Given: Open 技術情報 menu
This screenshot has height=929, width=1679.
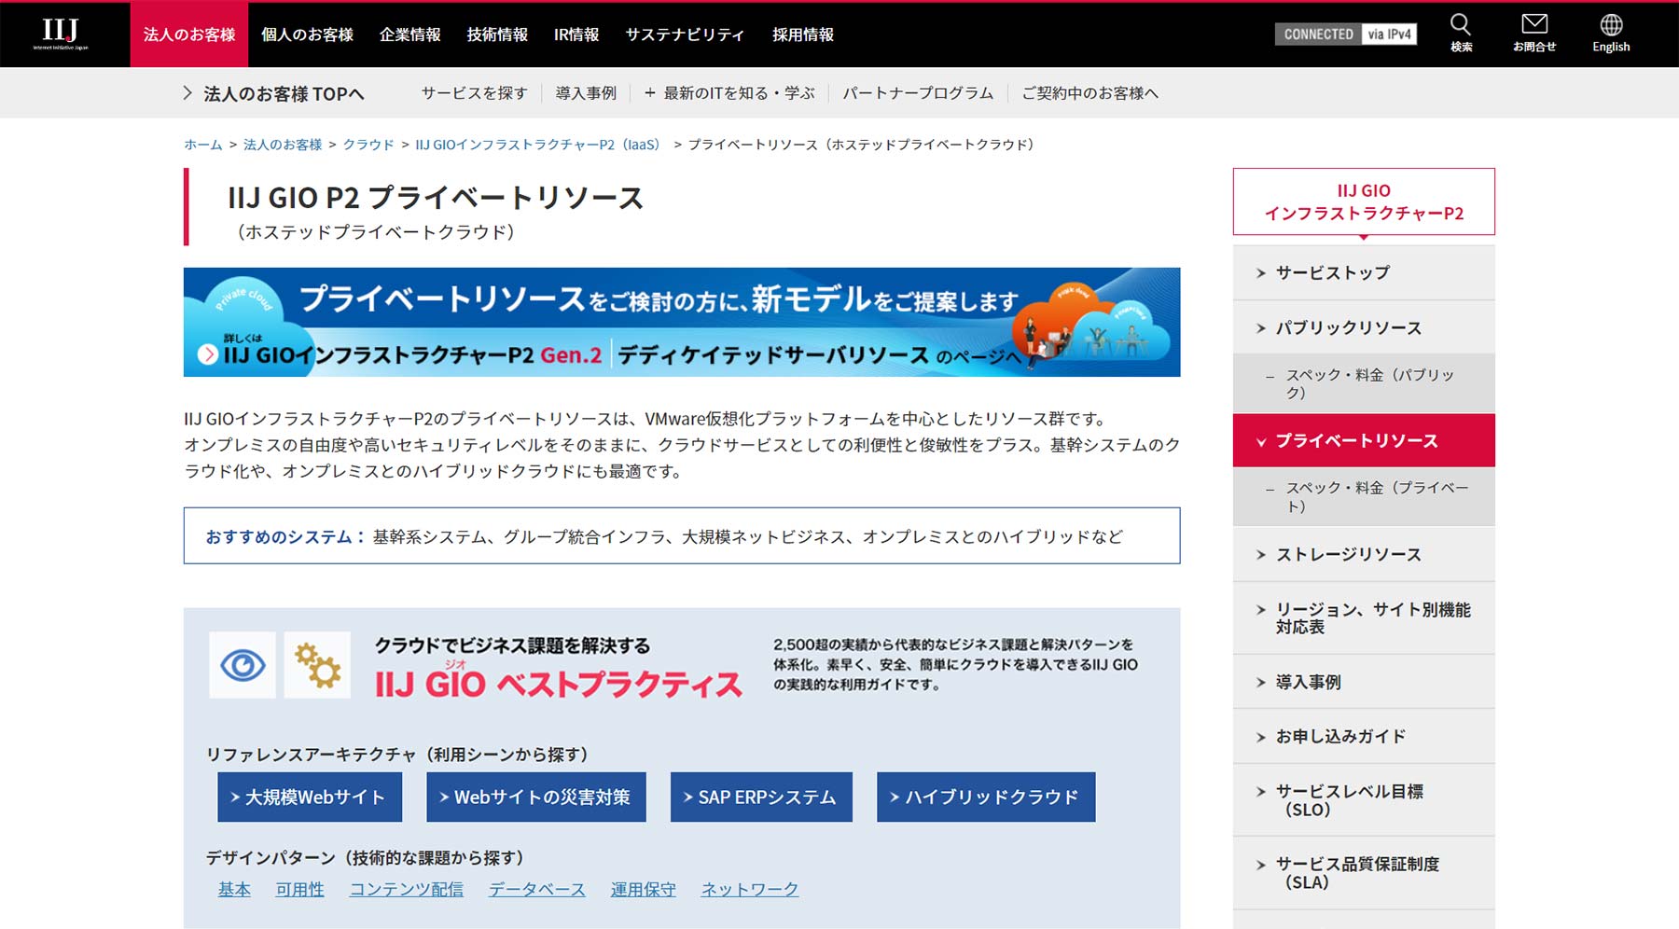Looking at the screenshot, I should (497, 35).
